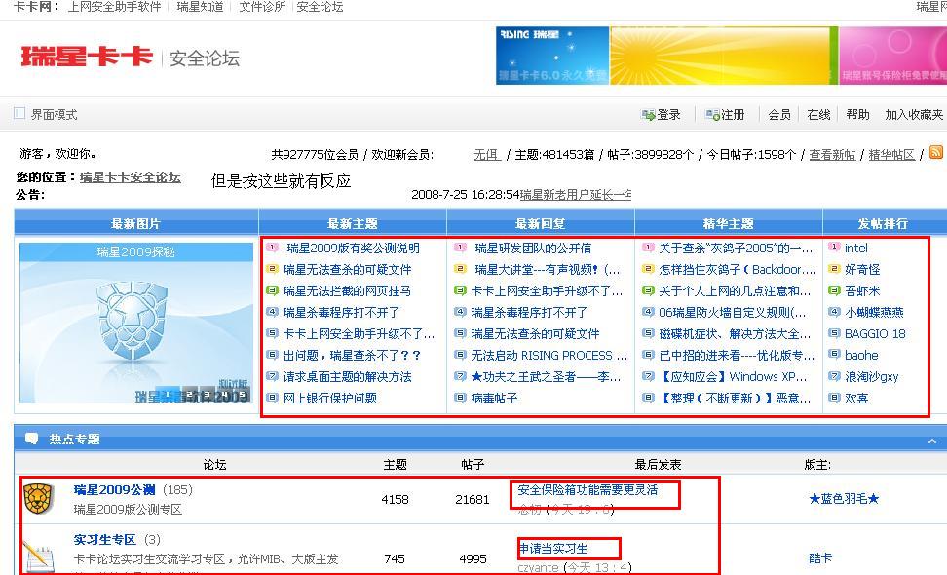Click the blue Rising 卡卡6.0 banner
Screen dimensions: 947x575
tap(552, 55)
